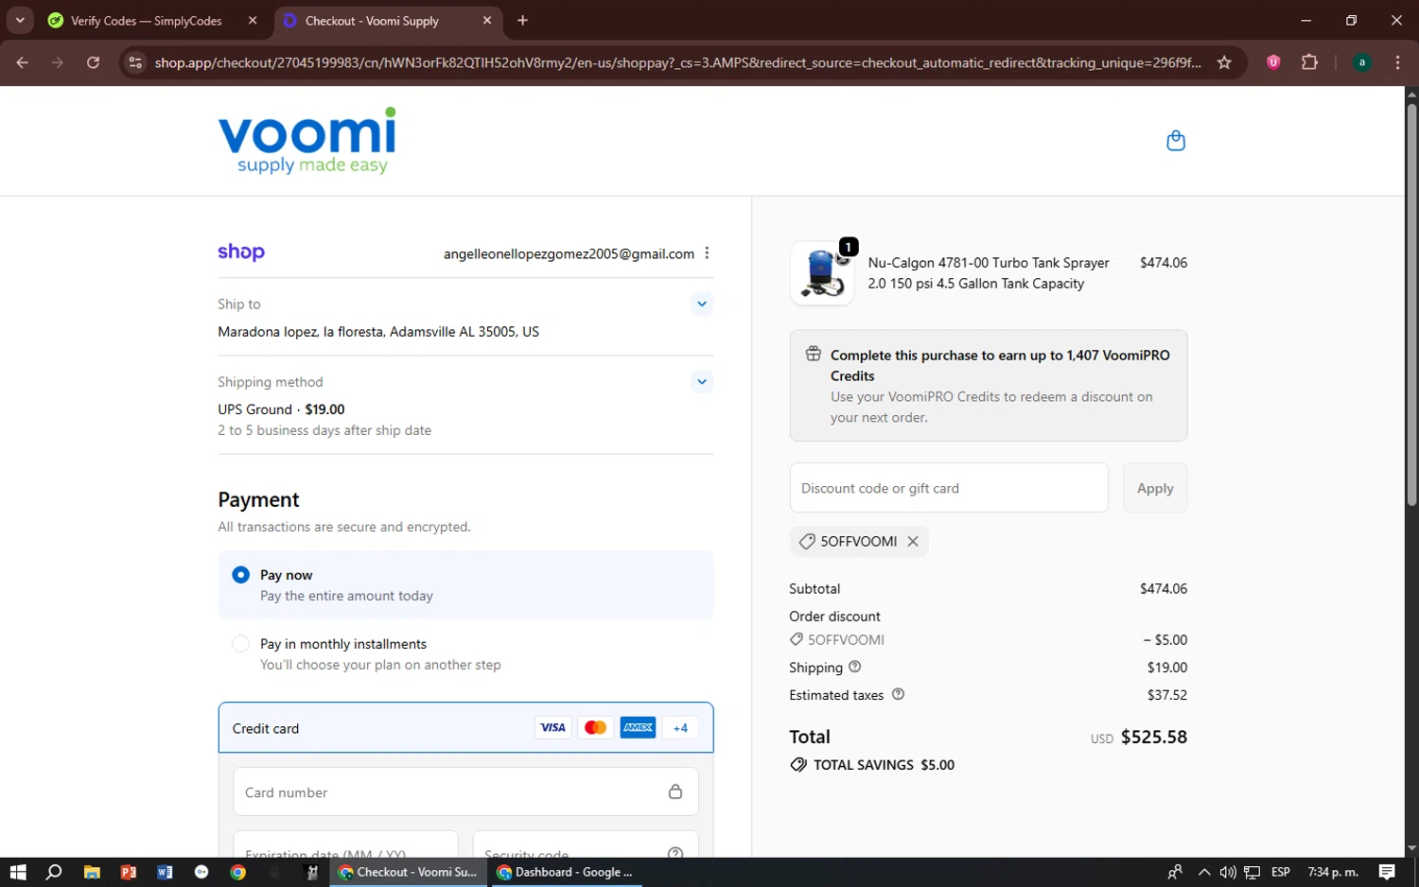Switch to Dashboard - Google Chrome taskbar window
1419x887 pixels.
pyautogui.click(x=566, y=872)
